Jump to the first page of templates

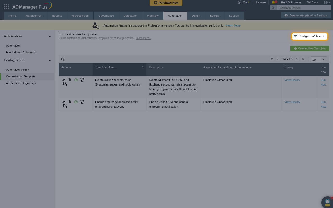(x=272, y=59)
